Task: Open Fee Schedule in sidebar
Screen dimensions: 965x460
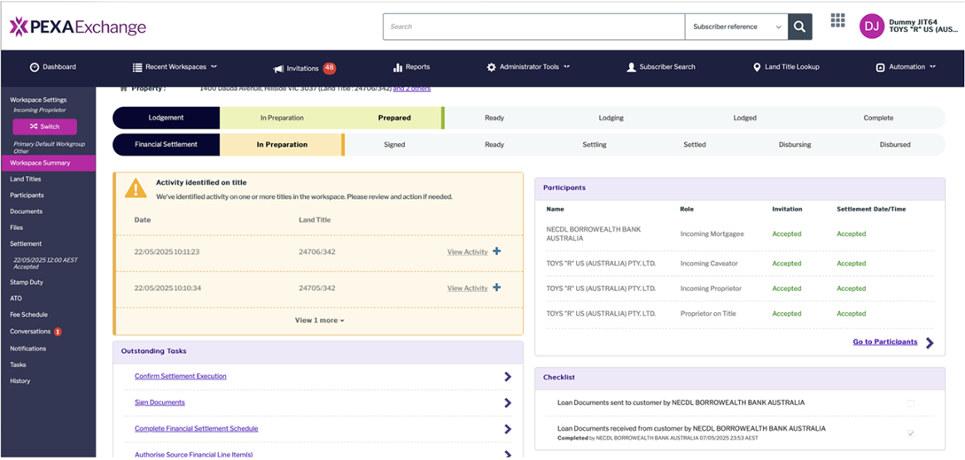Action: pyautogui.click(x=29, y=314)
